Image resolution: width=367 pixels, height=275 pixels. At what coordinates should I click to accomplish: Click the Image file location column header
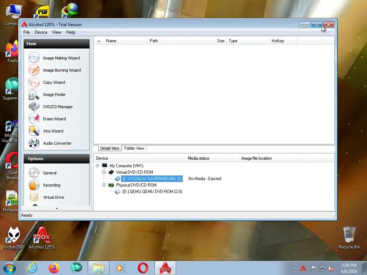[x=285, y=158]
